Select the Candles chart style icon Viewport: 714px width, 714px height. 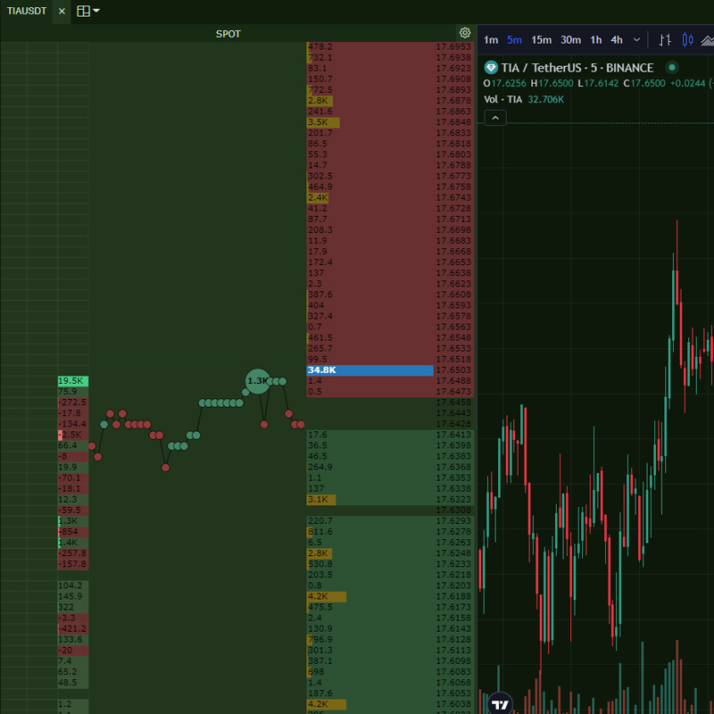coord(687,39)
